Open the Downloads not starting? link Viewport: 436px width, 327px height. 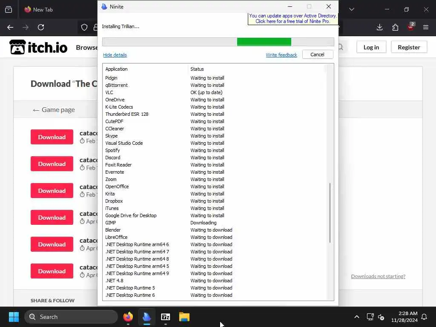378,276
